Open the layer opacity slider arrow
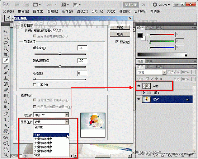The image size is (198, 159). [193, 72]
